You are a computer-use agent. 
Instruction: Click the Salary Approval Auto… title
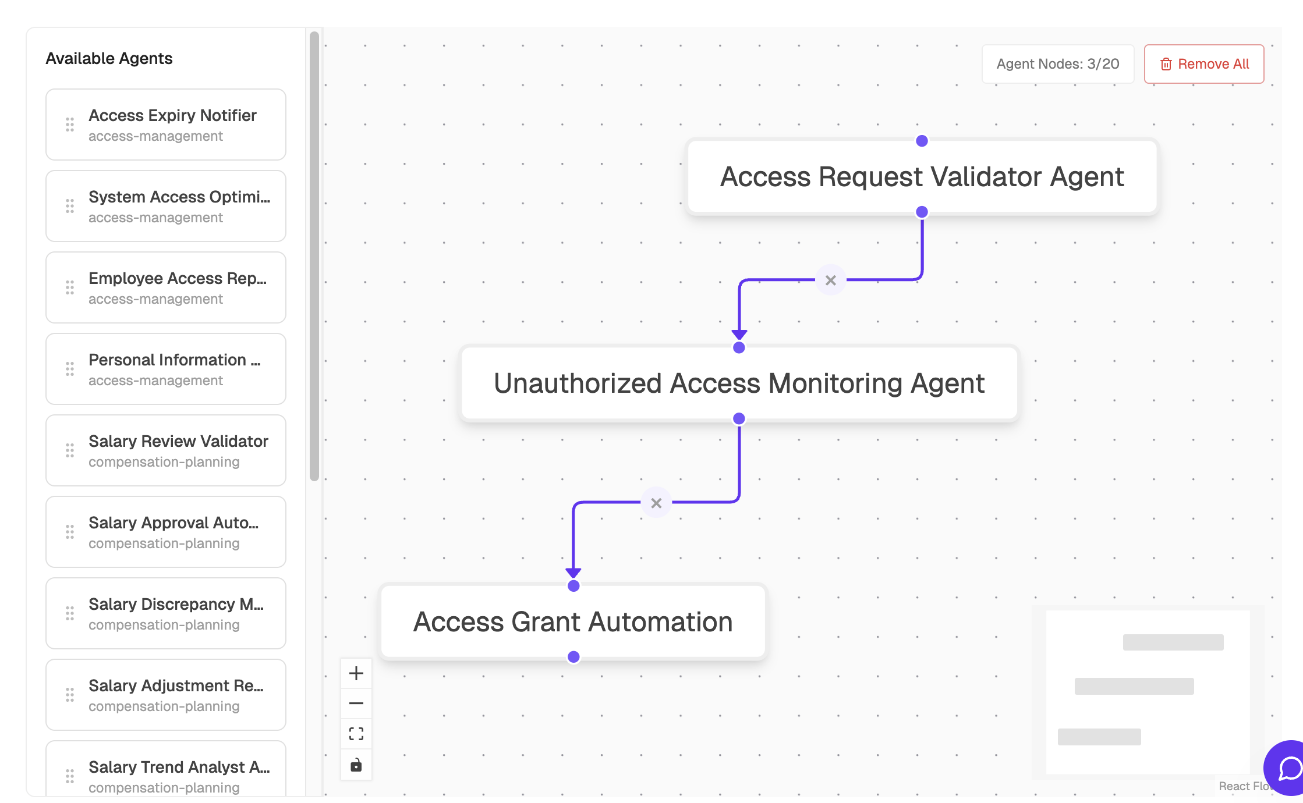(174, 523)
